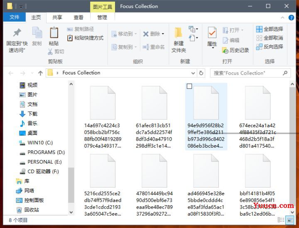Image resolution: width=299 pixels, height=228 pixels.
Task: Customize quick access toolbar dropdown
Action: click(21, 7)
